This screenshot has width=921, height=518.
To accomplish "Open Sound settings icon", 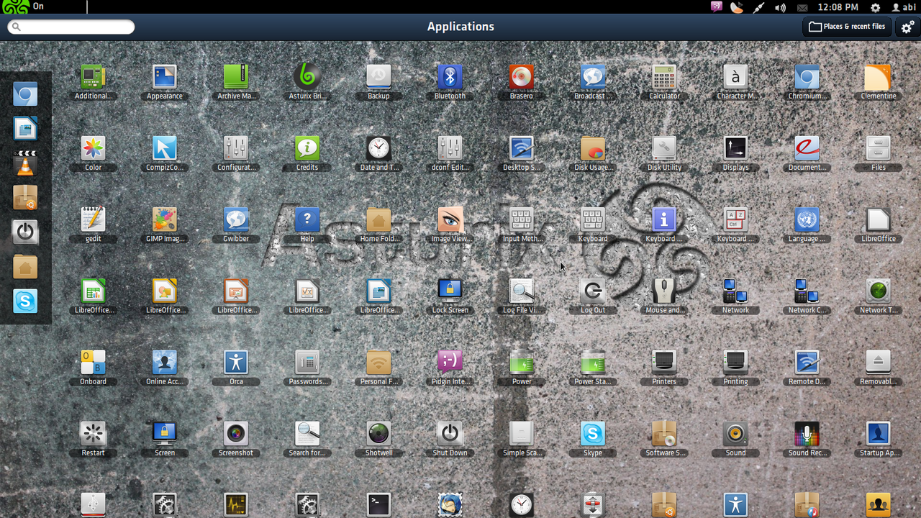I will [x=735, y=433].
